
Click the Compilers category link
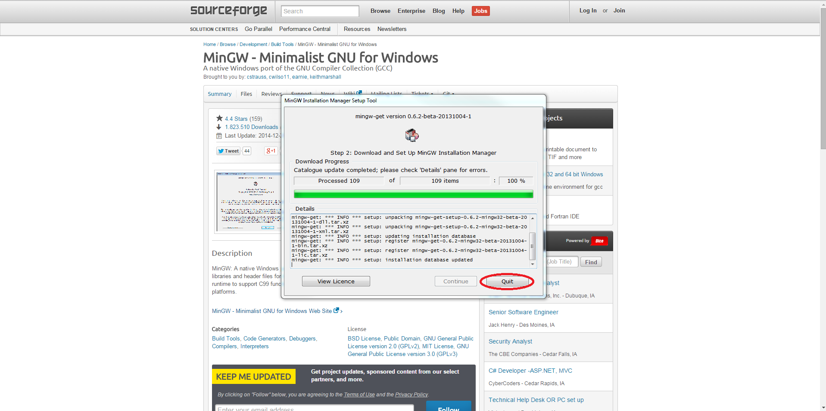[x=224, y=346]
